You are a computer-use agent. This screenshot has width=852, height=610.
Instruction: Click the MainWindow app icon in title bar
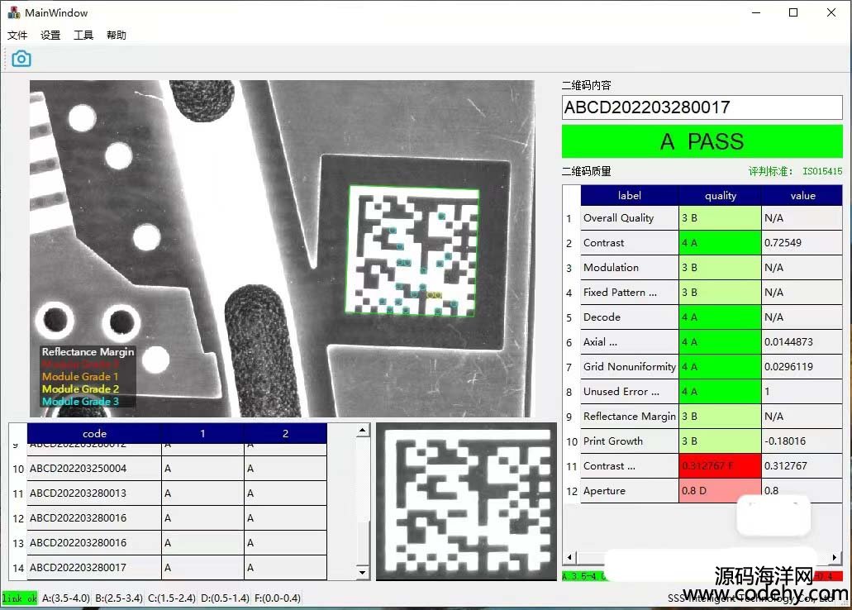(13, 12)
